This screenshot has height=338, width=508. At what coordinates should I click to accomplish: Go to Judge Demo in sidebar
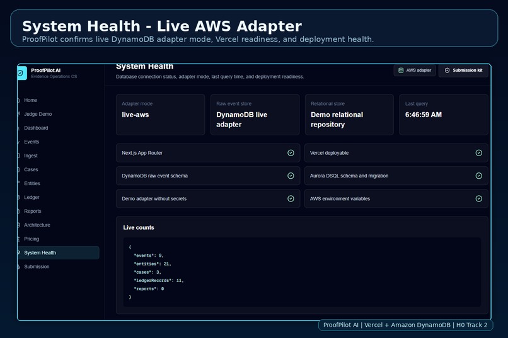pos(38,114)
